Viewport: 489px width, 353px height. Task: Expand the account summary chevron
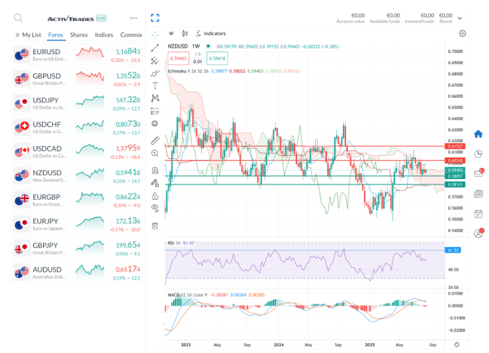pos(460,18)
